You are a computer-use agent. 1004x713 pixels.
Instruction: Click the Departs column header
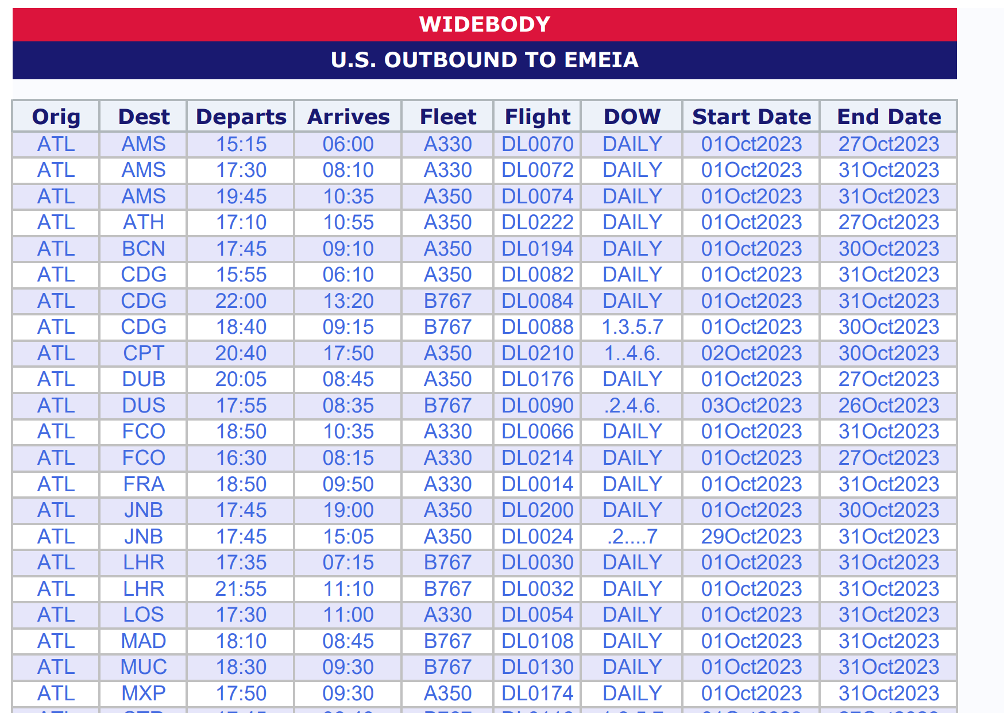[241, 117]
